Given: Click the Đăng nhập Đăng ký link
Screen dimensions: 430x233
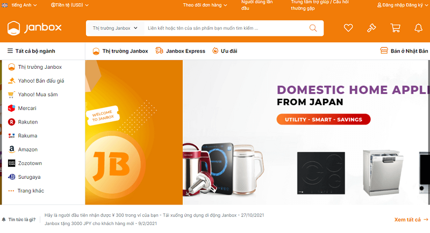Looking at the screenshot, I should click(402, 5).
